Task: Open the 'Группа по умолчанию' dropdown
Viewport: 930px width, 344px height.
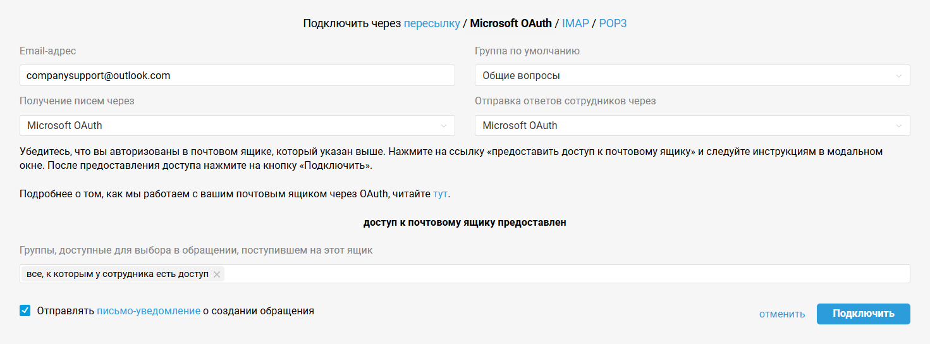Action: tap(692, 75)
